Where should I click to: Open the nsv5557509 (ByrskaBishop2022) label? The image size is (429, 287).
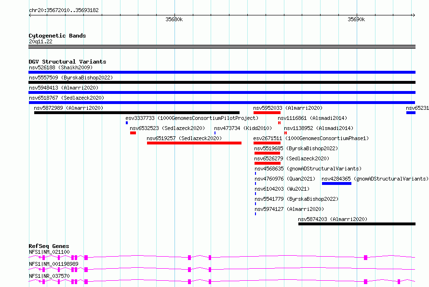71,78
